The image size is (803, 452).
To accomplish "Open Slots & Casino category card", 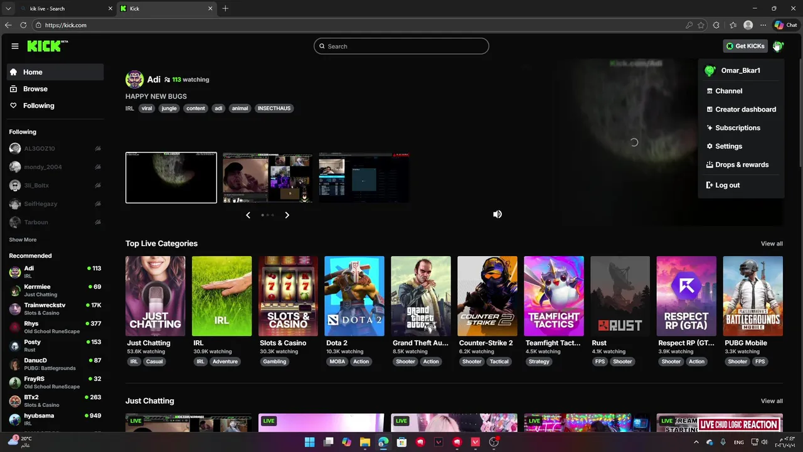I will point(288,296).
